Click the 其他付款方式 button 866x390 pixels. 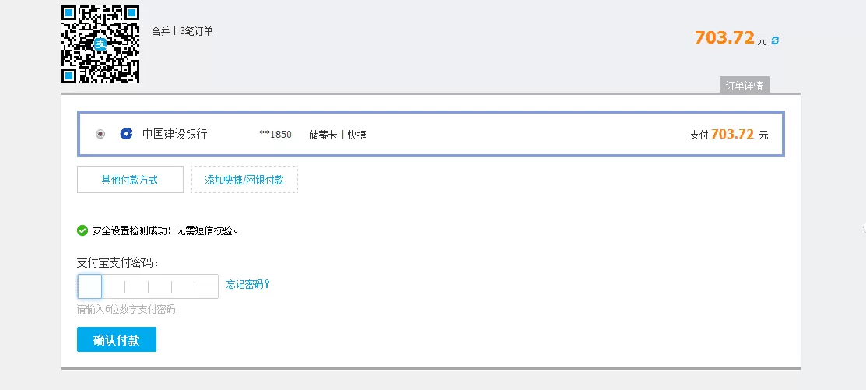click(x=130, y=180)
